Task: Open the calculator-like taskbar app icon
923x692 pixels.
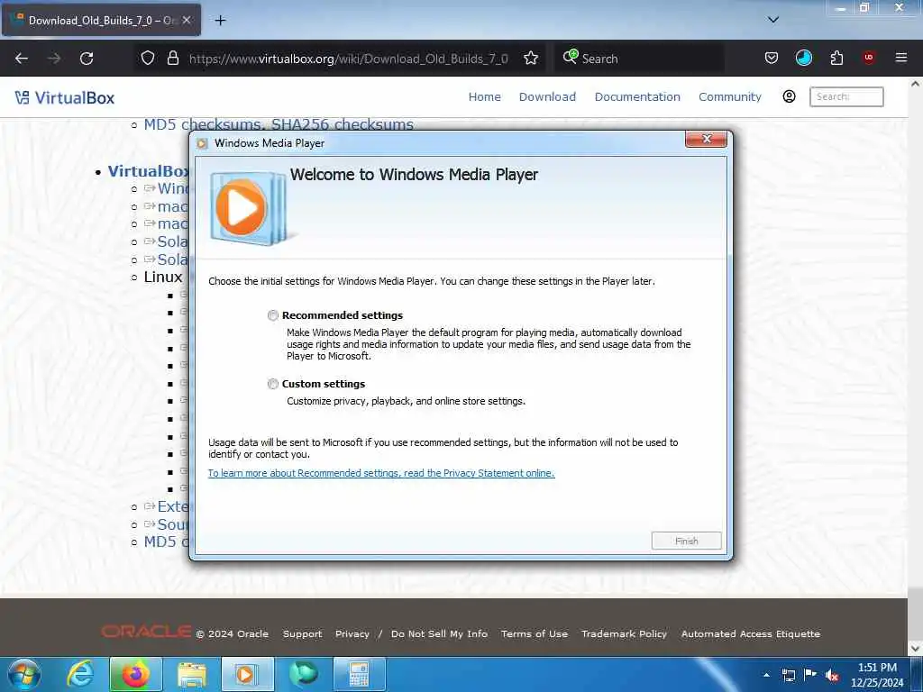Action: [359, 674]
